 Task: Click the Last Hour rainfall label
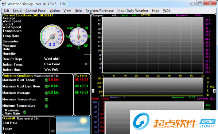coord(10,123)
